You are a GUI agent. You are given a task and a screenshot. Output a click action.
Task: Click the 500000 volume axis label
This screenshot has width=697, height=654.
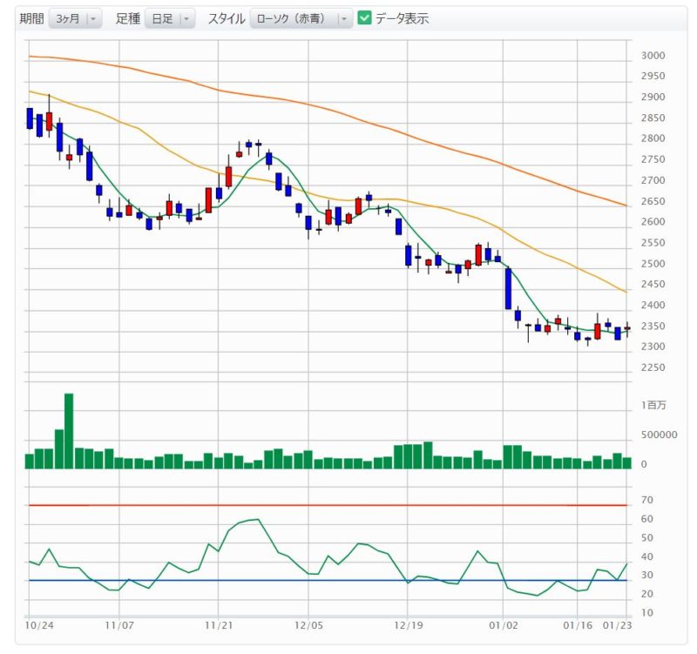coord(659,435)
